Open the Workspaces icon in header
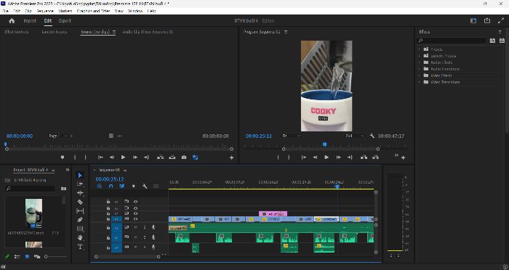This screenshot has height=270, width=509. coord(473,21)
